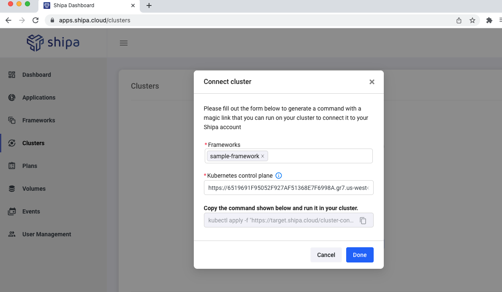Select the Shipa Dashboard browser tab

tap(89, 6)
